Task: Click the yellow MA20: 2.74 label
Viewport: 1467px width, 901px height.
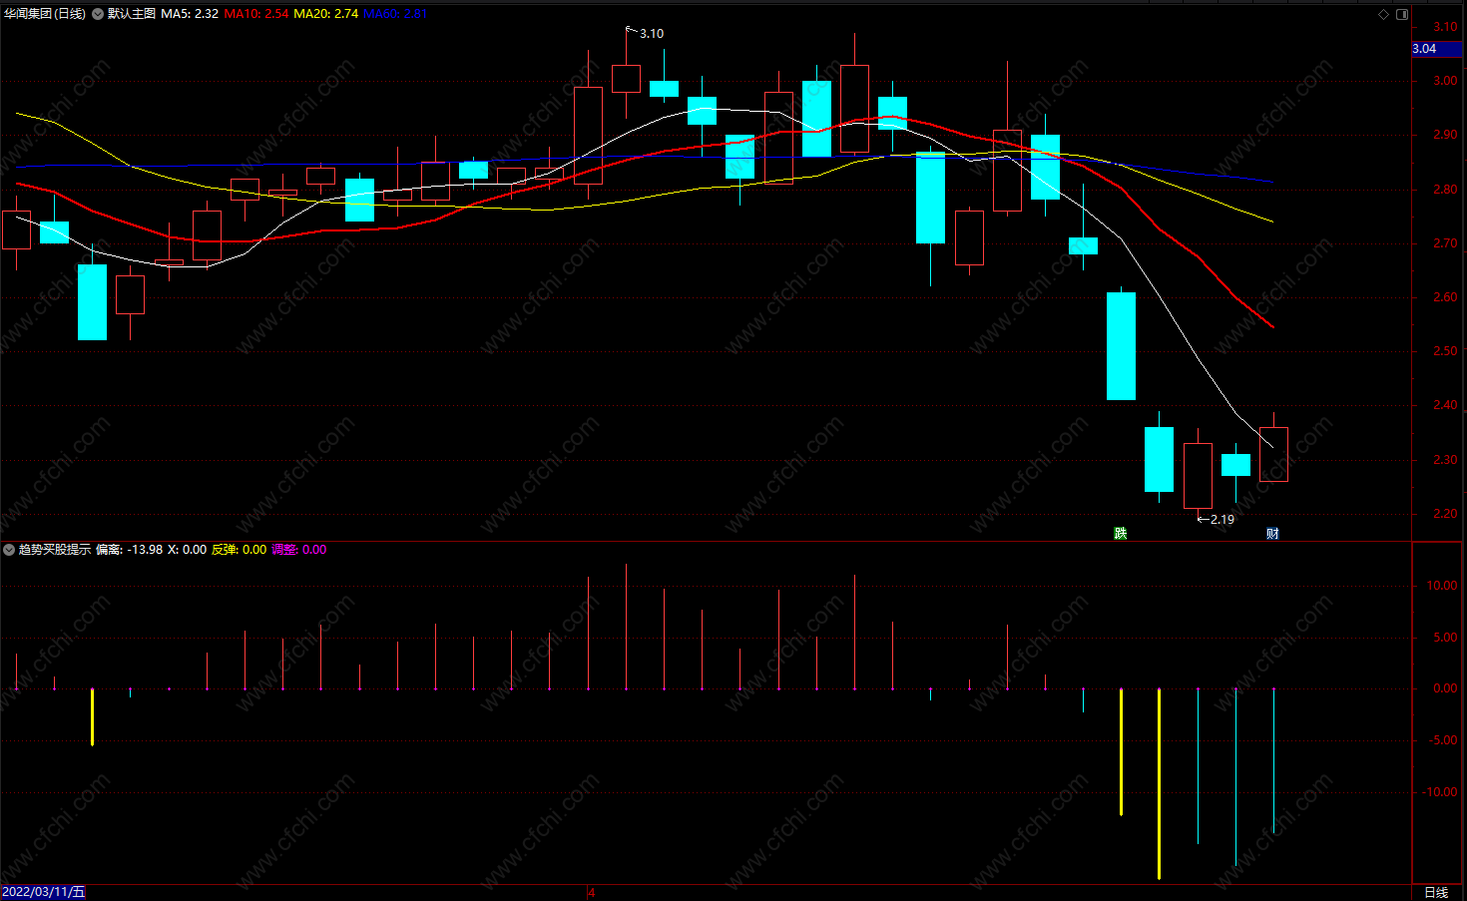Action: (325, 14)
